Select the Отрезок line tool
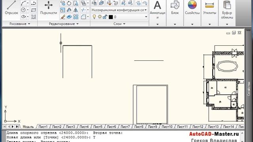Image resolution: width=253 pixels, height=142 pixels. (11, 8)
